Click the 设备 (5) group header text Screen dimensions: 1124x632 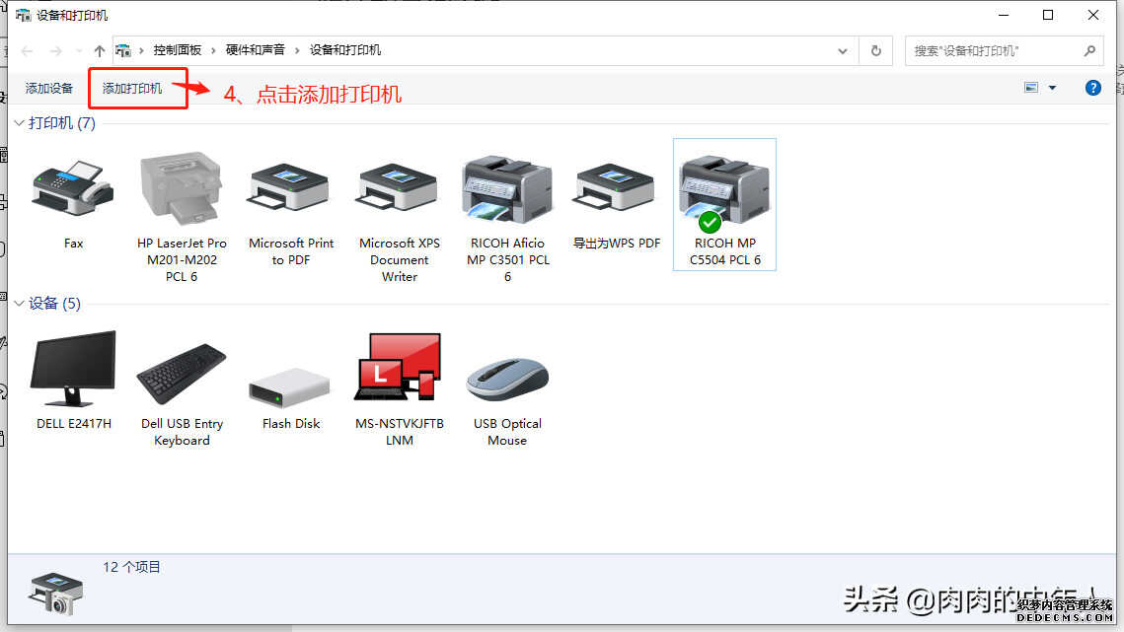(x=54, y=304)
